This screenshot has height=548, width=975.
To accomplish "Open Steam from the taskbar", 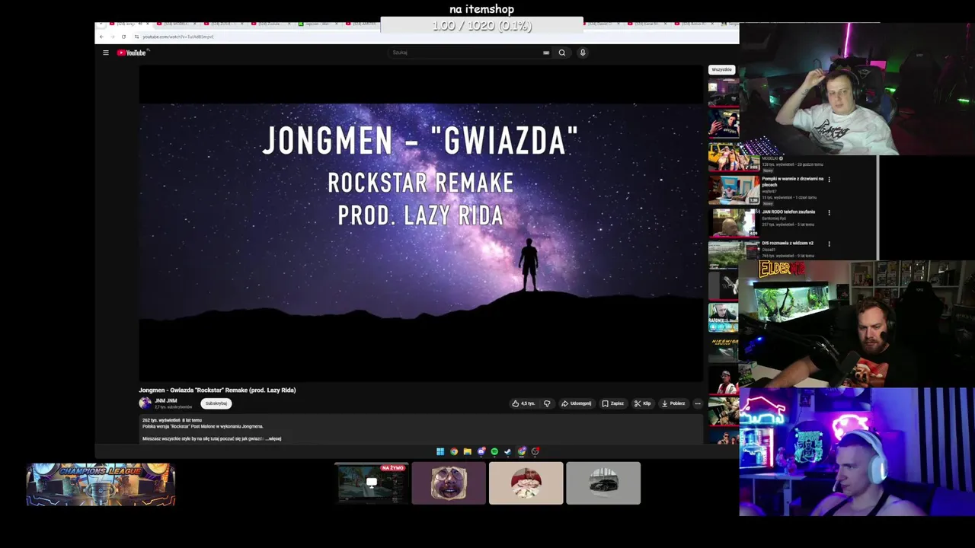I will click(x=507, y=451).
